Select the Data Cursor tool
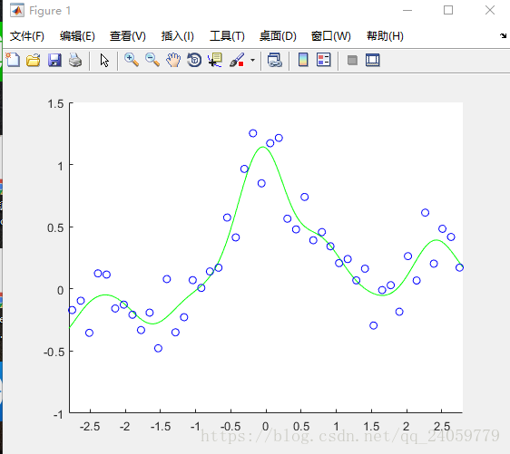 pyautogui.click(x=215, y=60)
